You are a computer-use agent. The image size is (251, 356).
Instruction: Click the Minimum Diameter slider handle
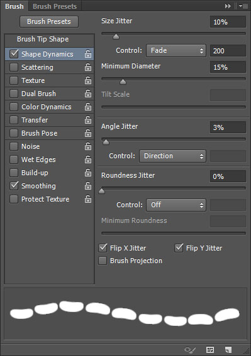click(123, 82)
